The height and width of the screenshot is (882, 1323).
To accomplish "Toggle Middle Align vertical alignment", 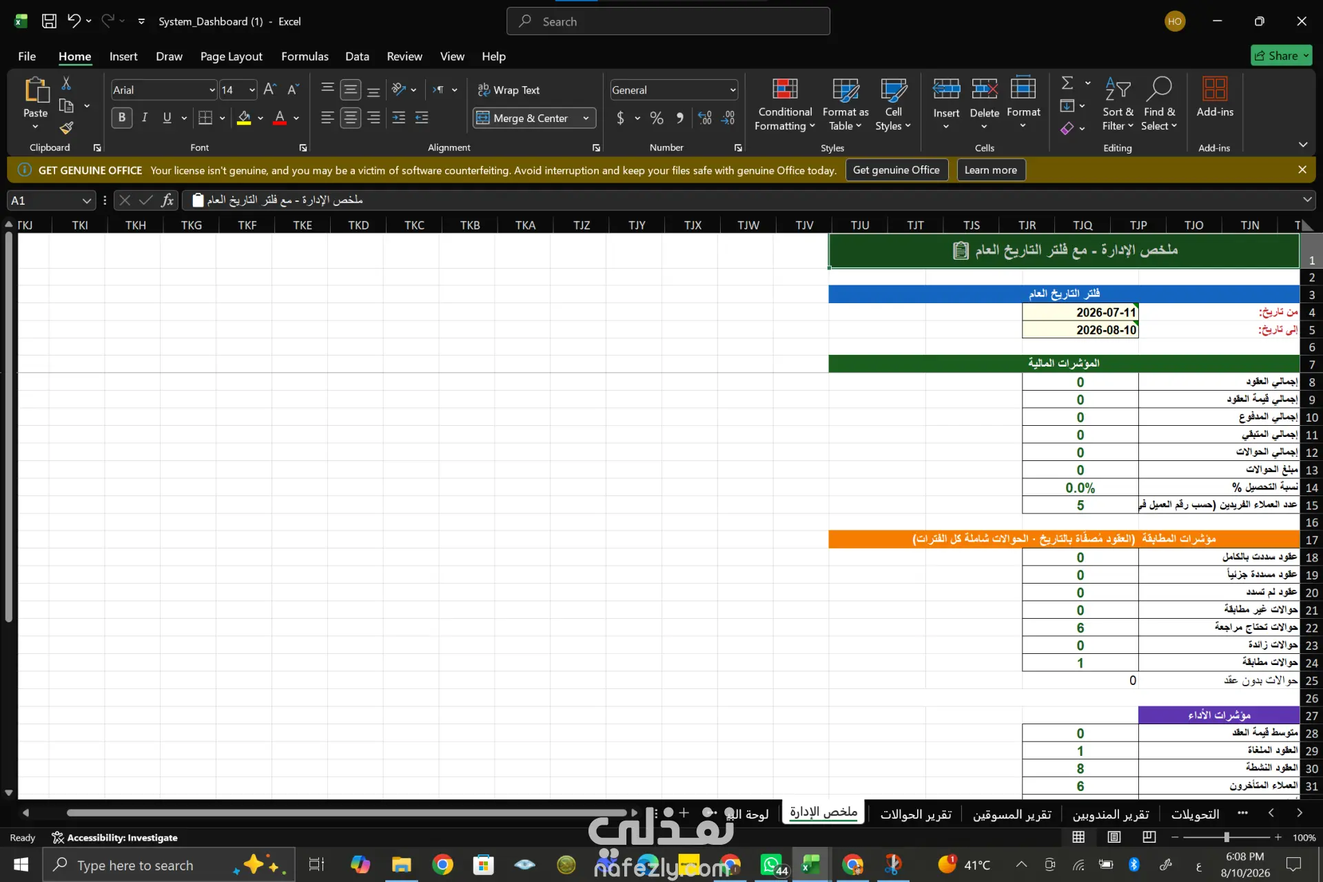I will click(x=350, y=90).
